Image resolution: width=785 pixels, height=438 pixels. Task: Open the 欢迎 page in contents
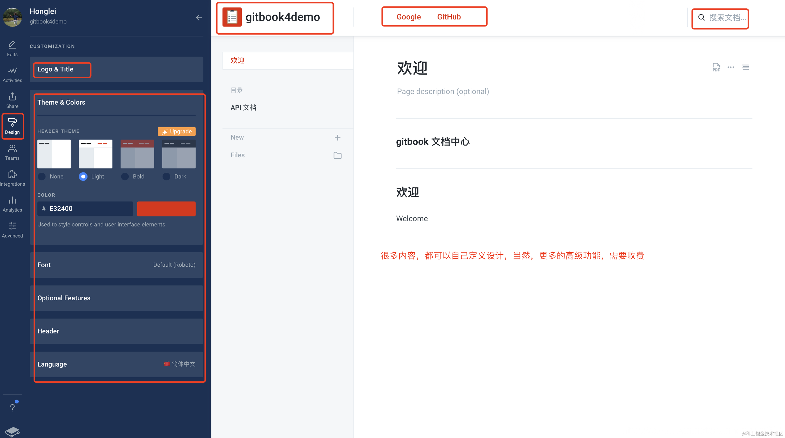click(238, 60)
